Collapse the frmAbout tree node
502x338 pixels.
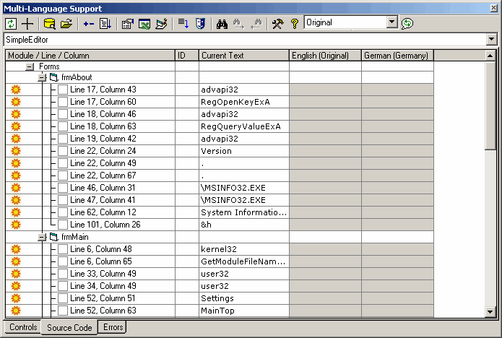click(x=42, y=77)
